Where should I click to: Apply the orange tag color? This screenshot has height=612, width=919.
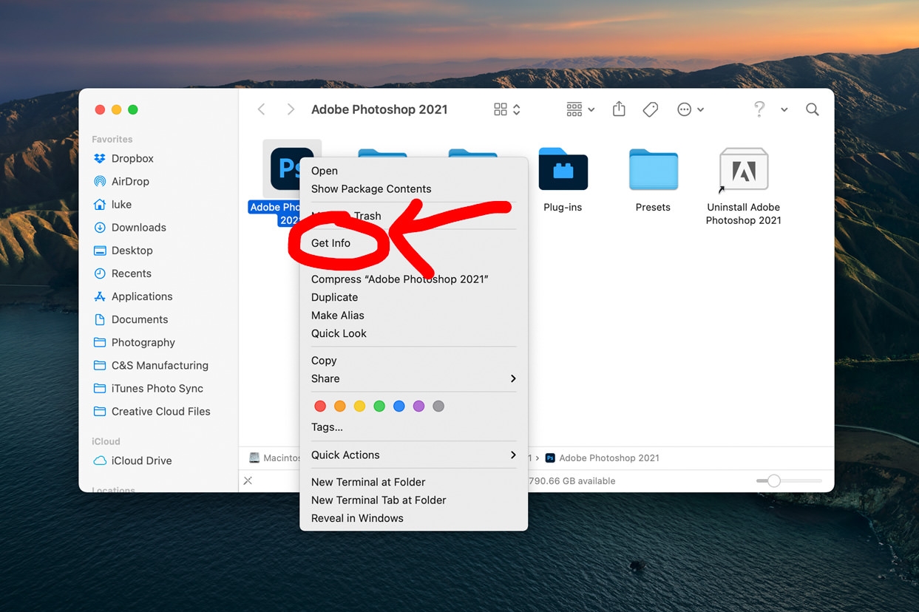pyautogui.click(x=340, y=406)
